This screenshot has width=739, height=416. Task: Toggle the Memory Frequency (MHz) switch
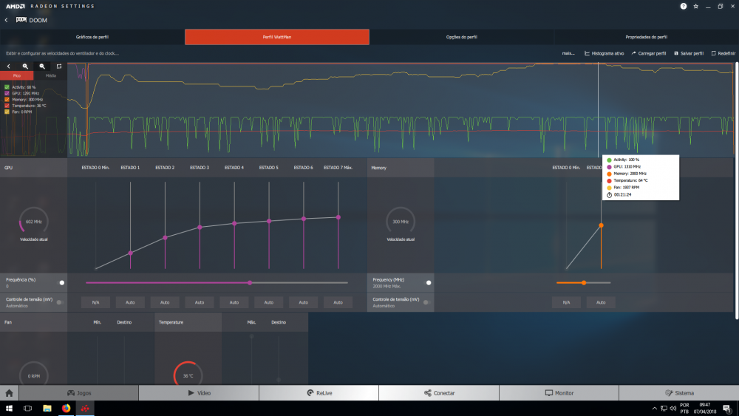click(429, 282)
